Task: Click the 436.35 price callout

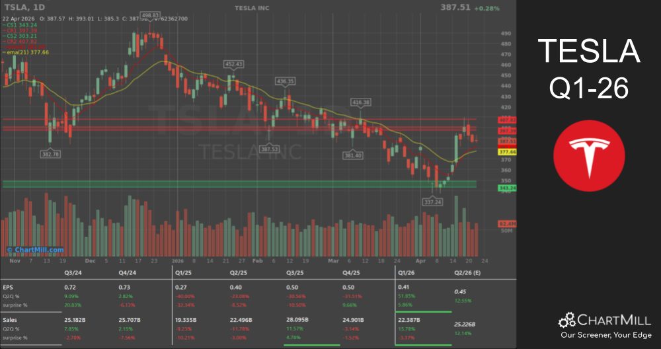Action: pos(286,81)
